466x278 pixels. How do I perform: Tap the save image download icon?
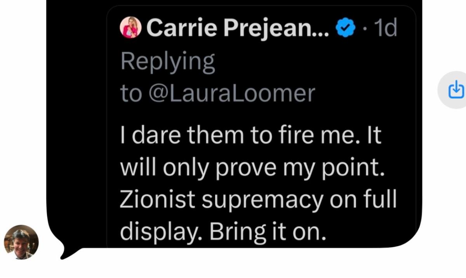point(456,90)
